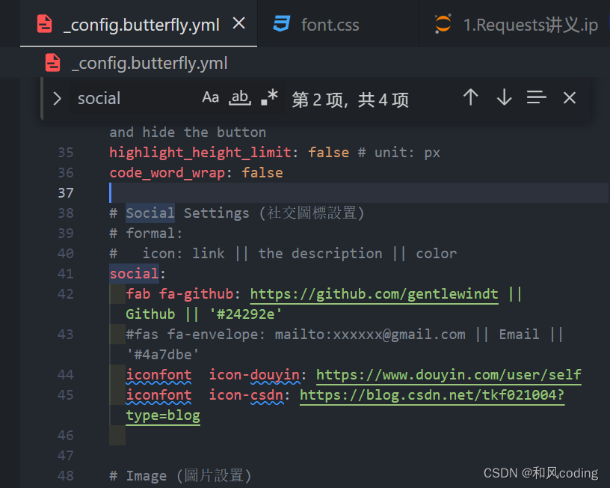610x488 pixels.
Task: Click 'icon-douyin' on line 44
Action: [254, 375]
